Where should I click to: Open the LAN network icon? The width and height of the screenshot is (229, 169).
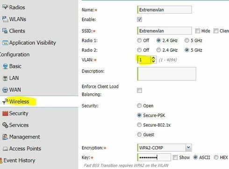[x=5, y=78]
